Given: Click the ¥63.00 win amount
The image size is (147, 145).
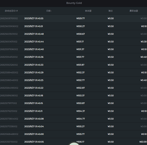Looking at the screenshot, I should 143,142.
